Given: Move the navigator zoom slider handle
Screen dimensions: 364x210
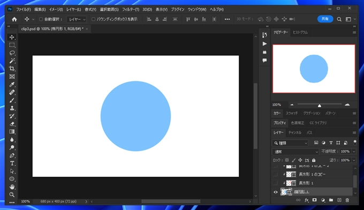Looking at the screenshot, I should 320,106.
